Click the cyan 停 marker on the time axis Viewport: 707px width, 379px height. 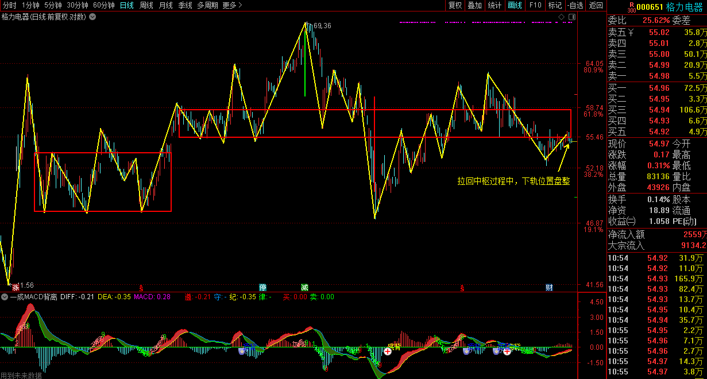click(x=262, y=287)
